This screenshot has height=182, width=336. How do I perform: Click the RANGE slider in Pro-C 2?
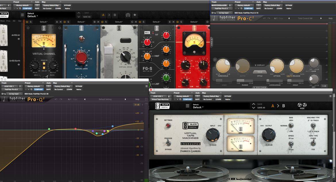click(x=245, y=81)
